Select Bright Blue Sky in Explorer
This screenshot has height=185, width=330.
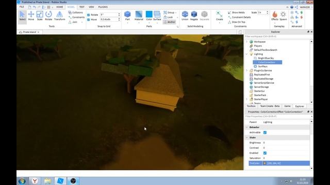coord(266,58)
